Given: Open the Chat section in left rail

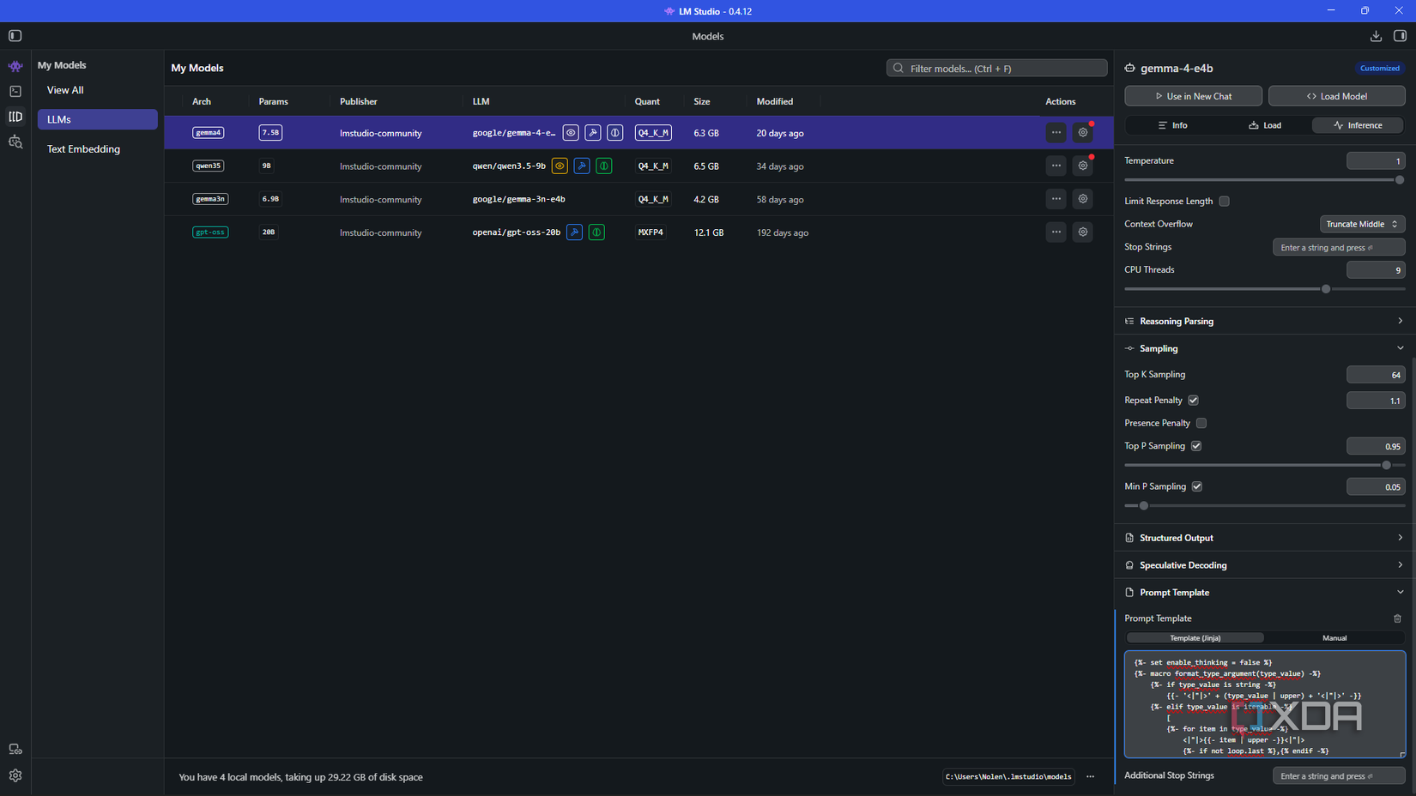Looking at the screenshot, I should click(15, 66).
